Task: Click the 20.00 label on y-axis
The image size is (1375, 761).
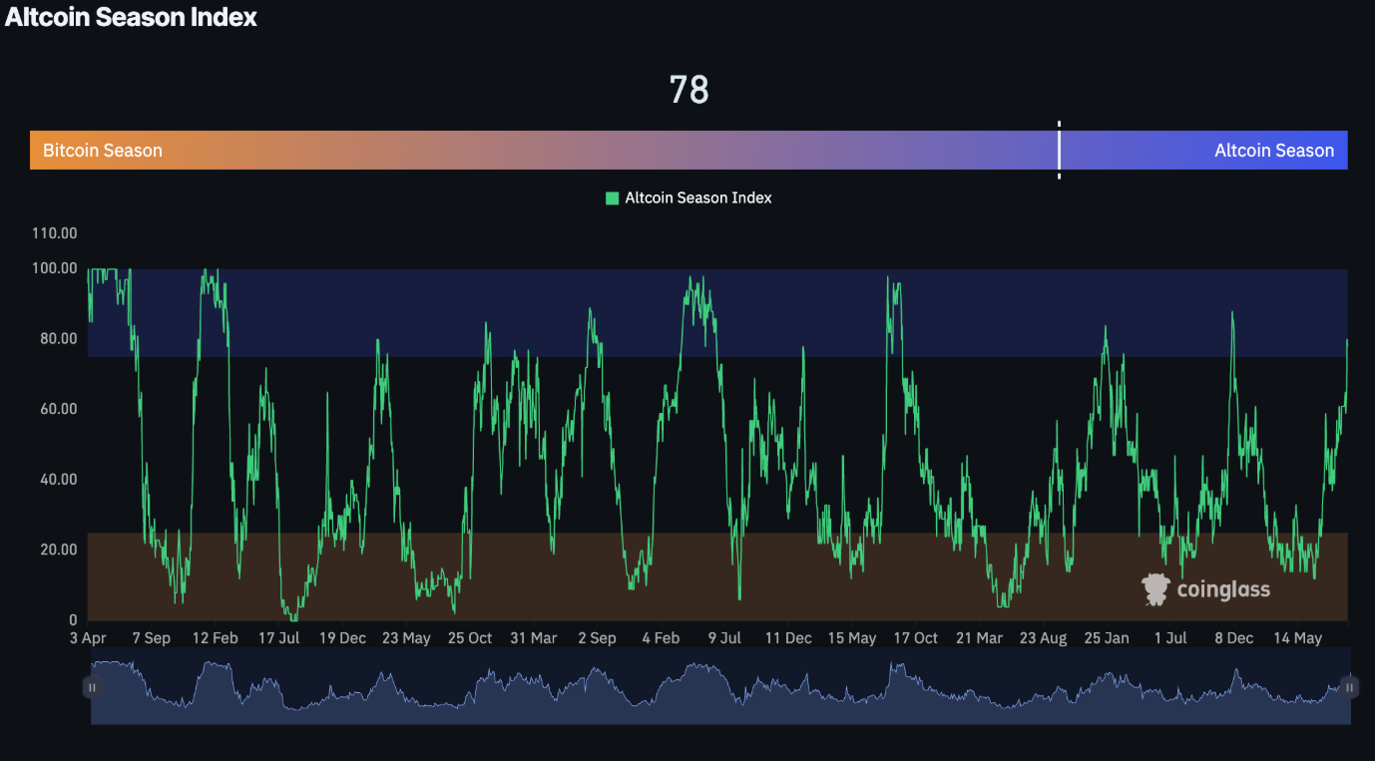Action: (58, 550)
